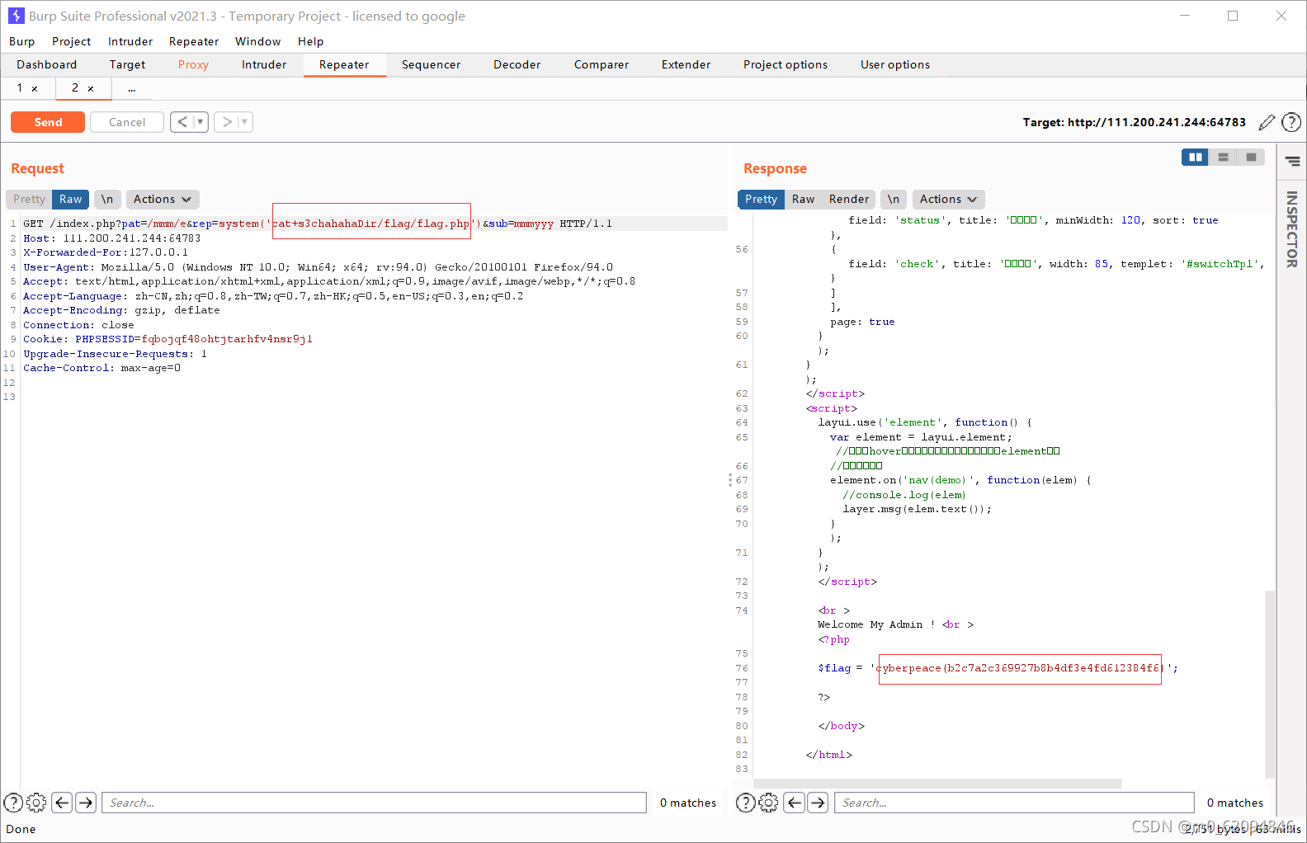The height and width of the screenshot is (843, 1307).
Task: Go to previous match in response search
Action: (794, 803)
